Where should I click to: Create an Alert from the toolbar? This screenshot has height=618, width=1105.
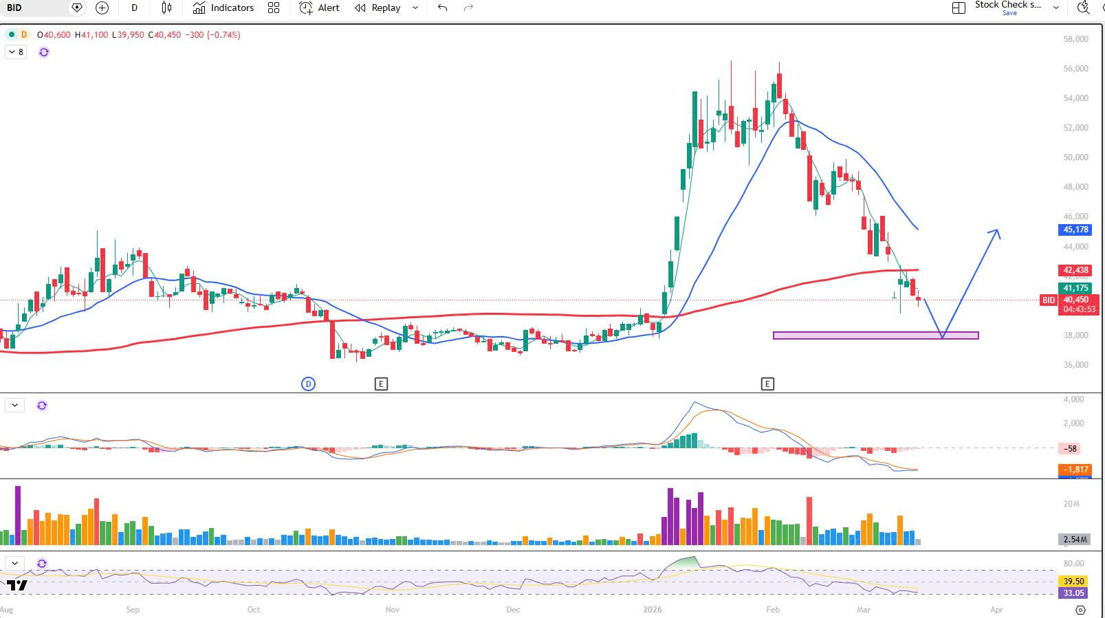click(x=320, y=8)
